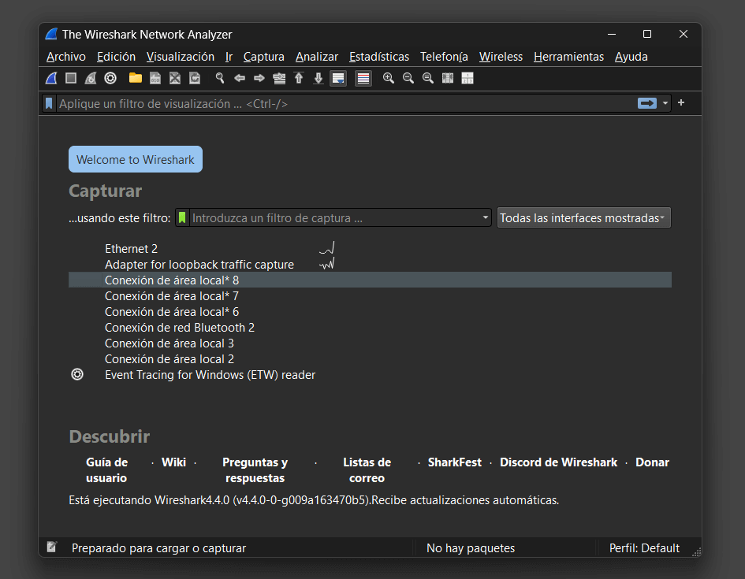
Task: Open the Guía de usuario link
Action: point(107,470)
